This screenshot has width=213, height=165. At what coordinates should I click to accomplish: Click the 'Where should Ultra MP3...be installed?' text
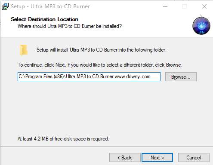point(70,26)
